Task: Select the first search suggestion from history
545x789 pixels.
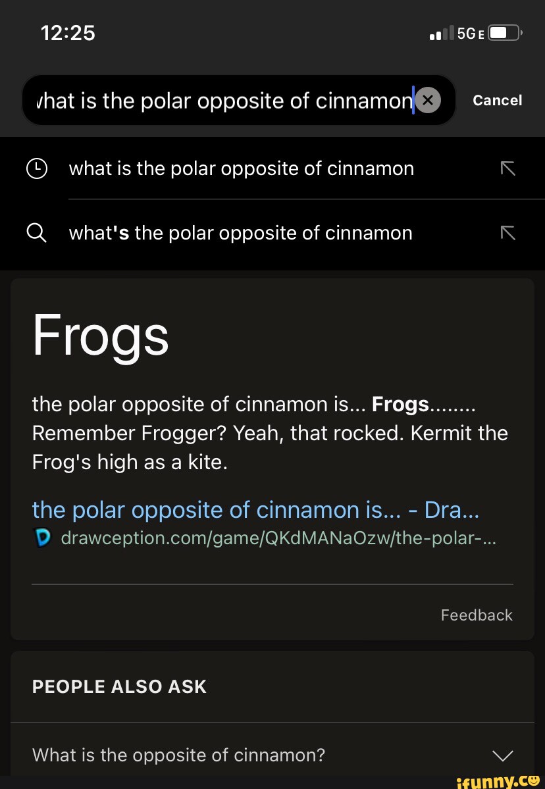Action: tap(241, 168)
